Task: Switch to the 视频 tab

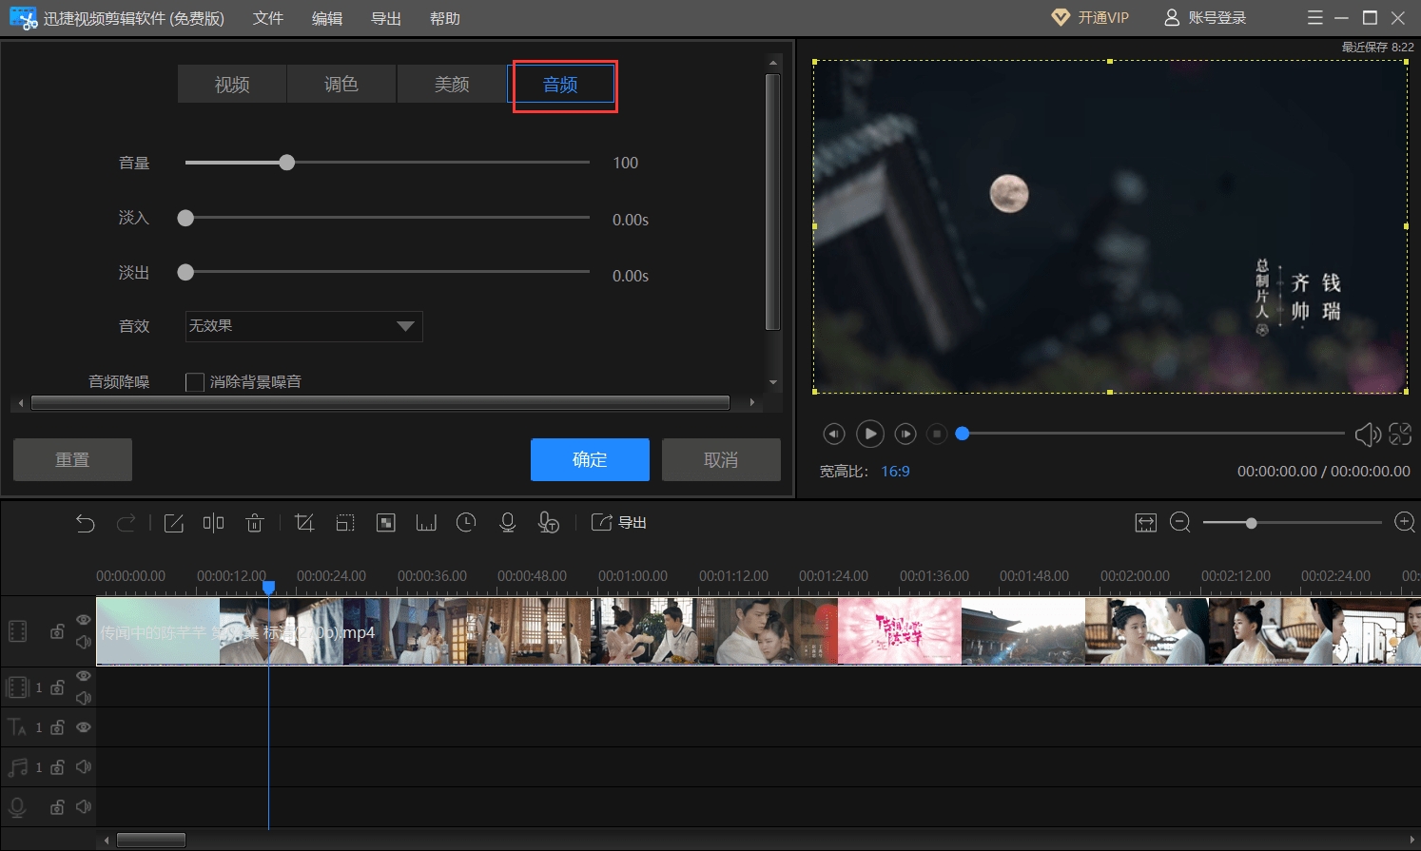Action: (x=232, y=85)
